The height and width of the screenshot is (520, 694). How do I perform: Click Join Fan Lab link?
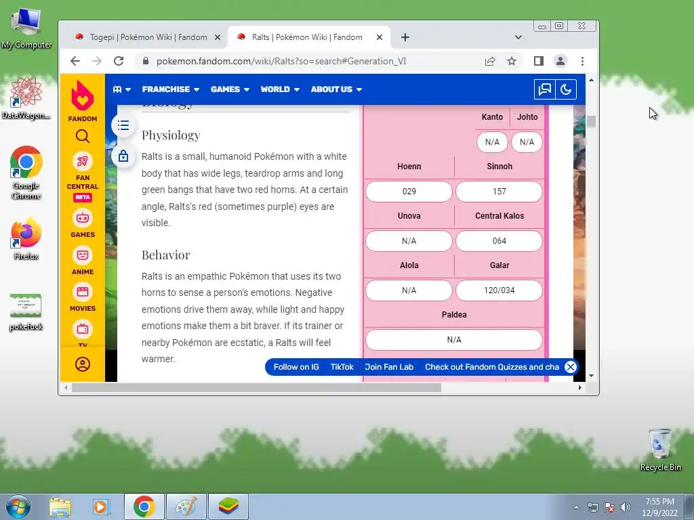389,367
